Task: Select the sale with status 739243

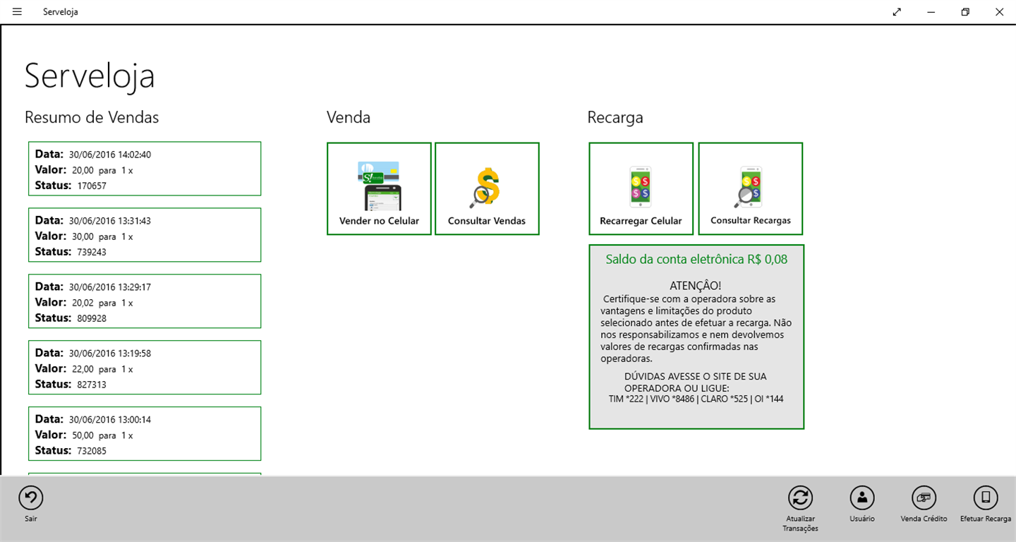Action: (145, 235)
